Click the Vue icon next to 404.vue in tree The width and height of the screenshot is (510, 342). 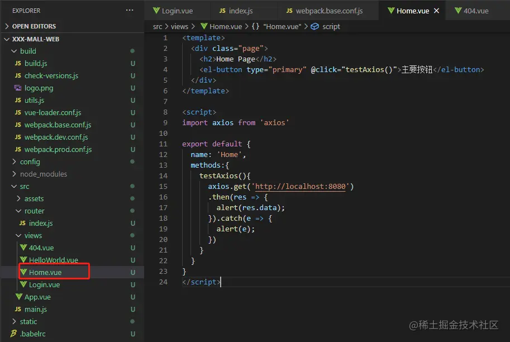pos(23,248)
